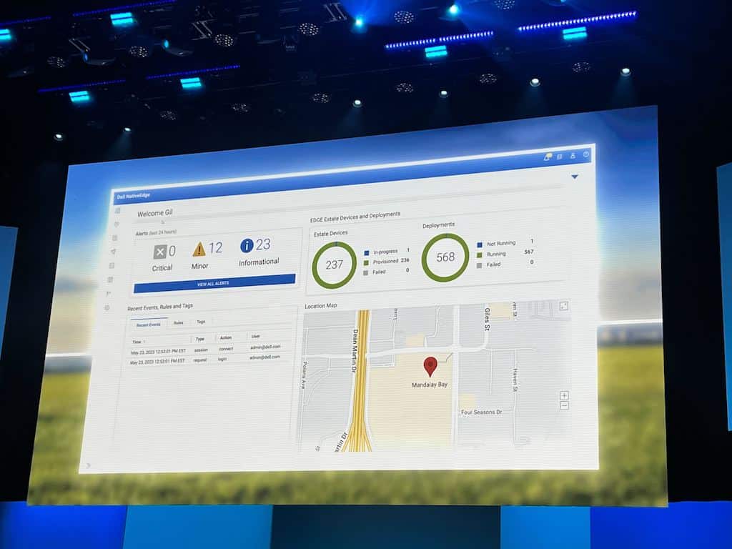Image resolution: width=732 pixels, height=549 pixels.
Task: Click the "Running" legend label
Action: coord(496,254)
